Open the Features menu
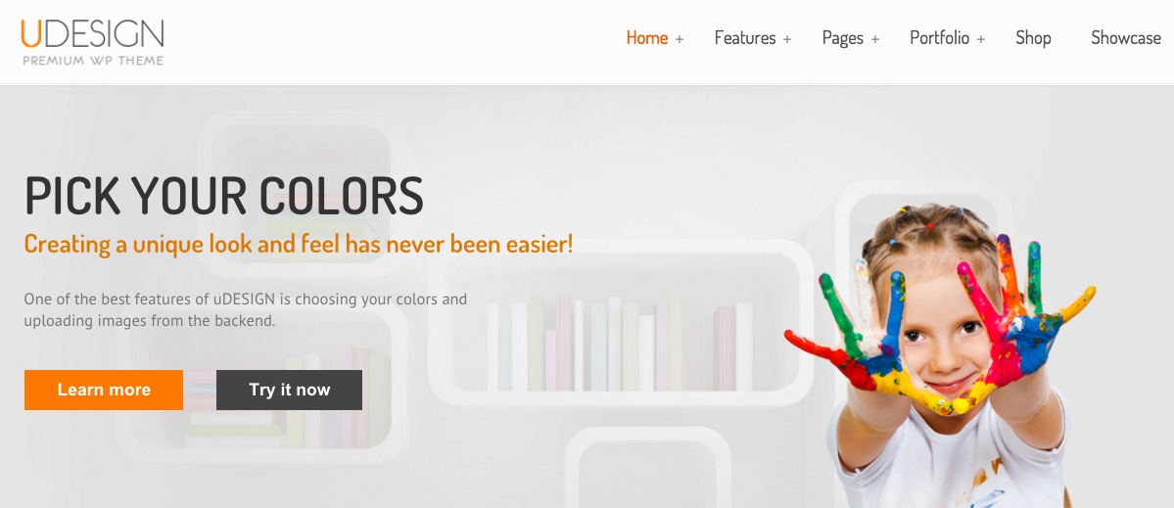Screen dimensions: 1174x508 (x=745, y=38)
